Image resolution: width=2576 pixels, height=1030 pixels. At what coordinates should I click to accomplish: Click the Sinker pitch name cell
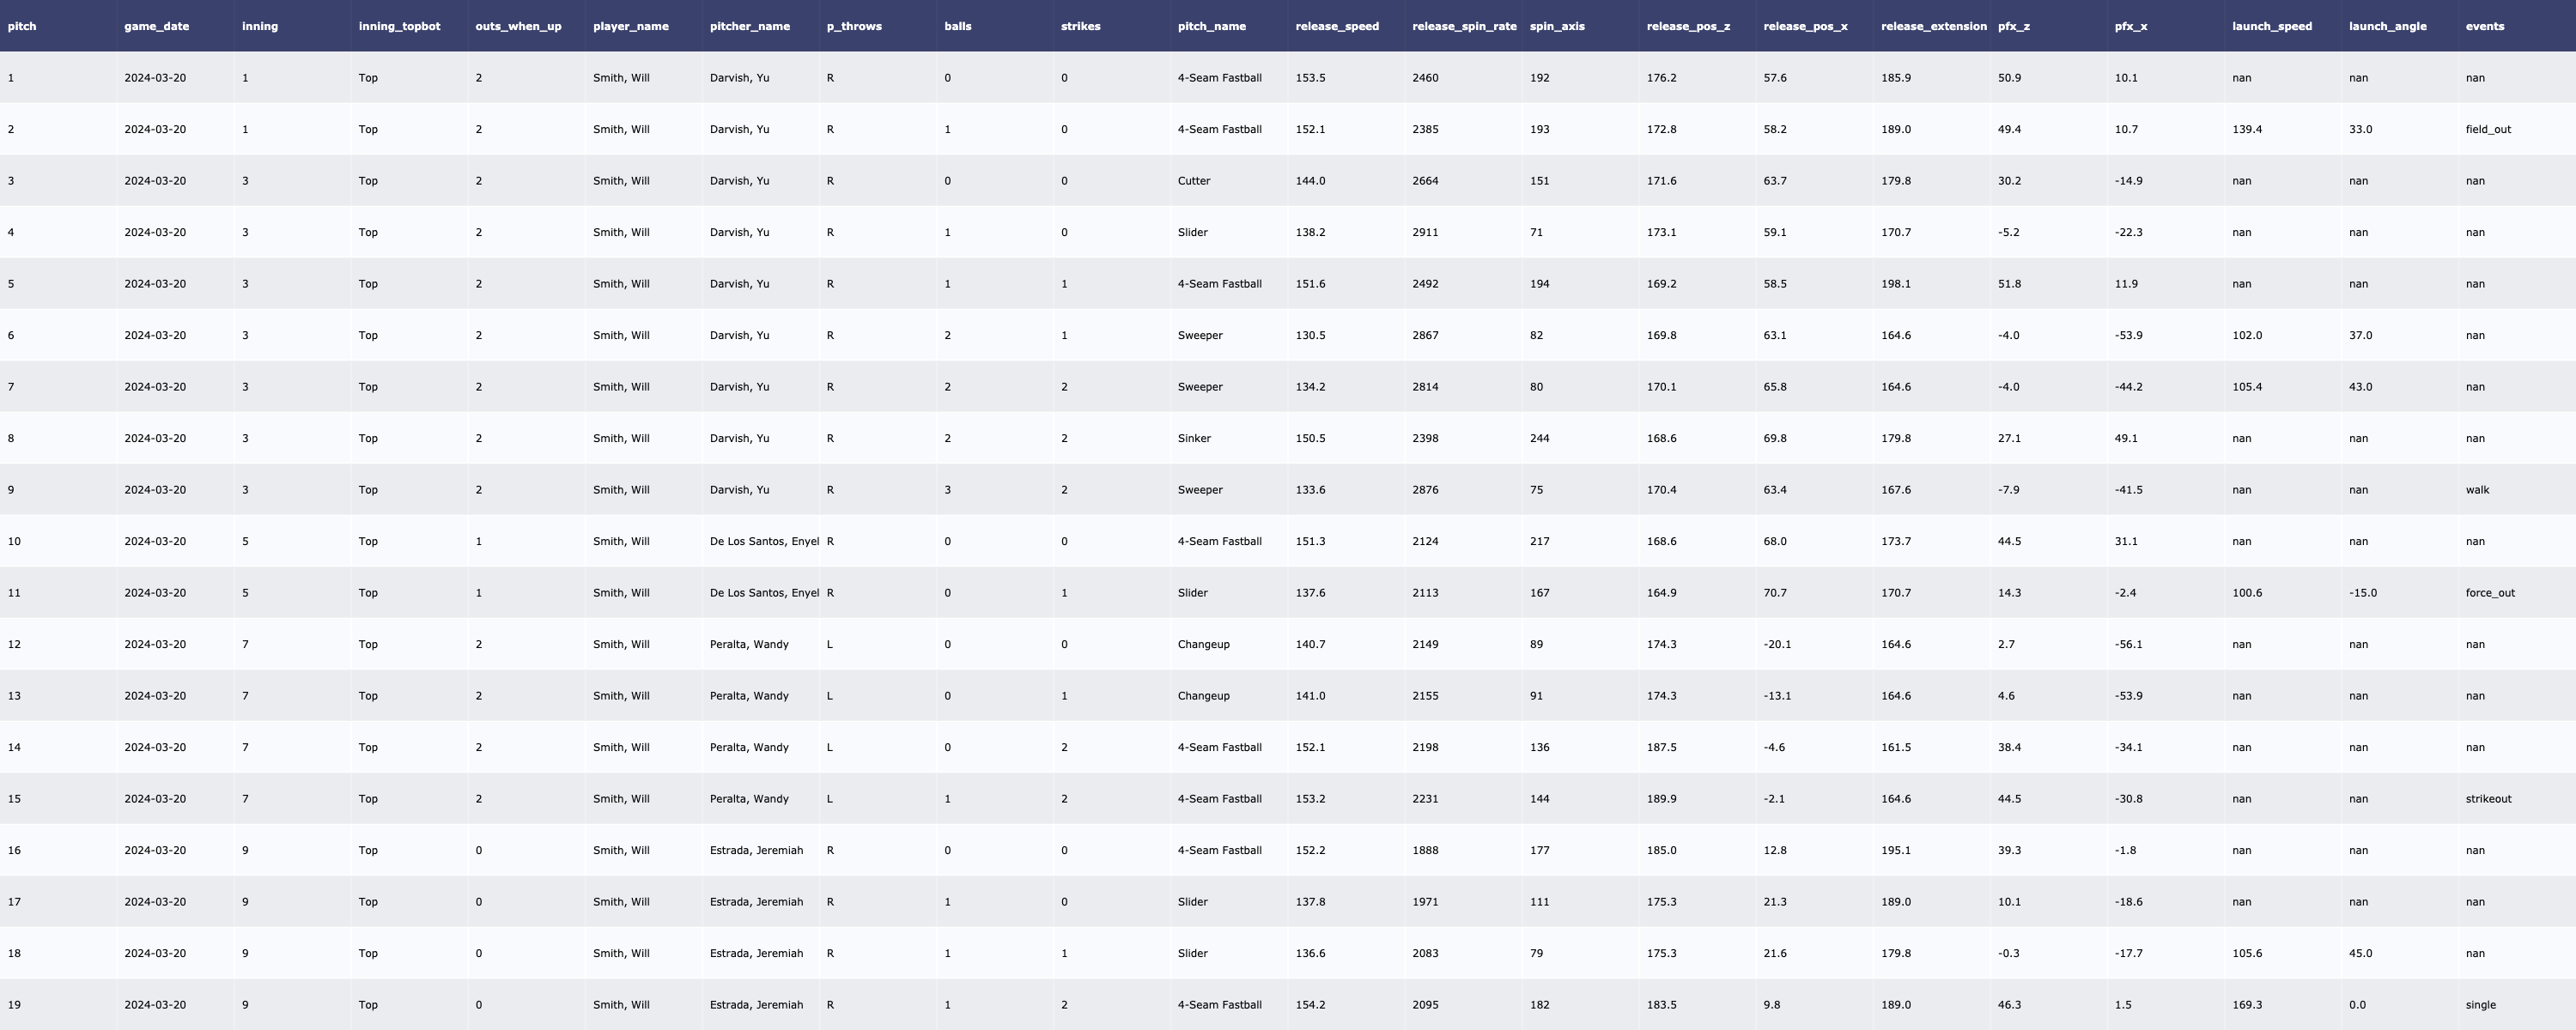[x=1194, y=438]
